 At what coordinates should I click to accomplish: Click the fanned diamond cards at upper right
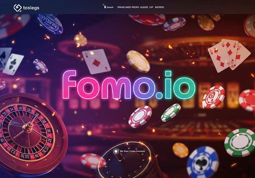coord(229,55)
